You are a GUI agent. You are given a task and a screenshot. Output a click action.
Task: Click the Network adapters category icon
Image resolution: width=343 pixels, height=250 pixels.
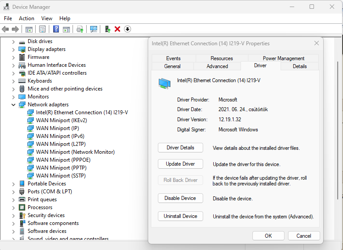[22, 105]
